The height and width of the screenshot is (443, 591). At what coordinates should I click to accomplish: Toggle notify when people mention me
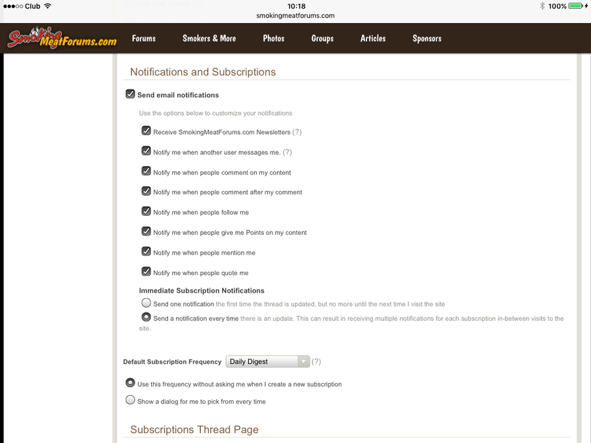(146, 251)
